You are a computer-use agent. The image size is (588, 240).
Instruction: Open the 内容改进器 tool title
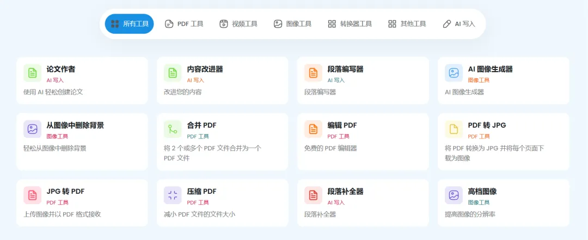point(205,69)
